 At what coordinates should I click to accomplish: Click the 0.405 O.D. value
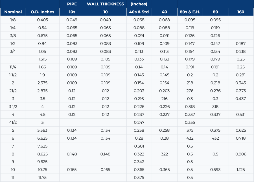click(42, 20)
